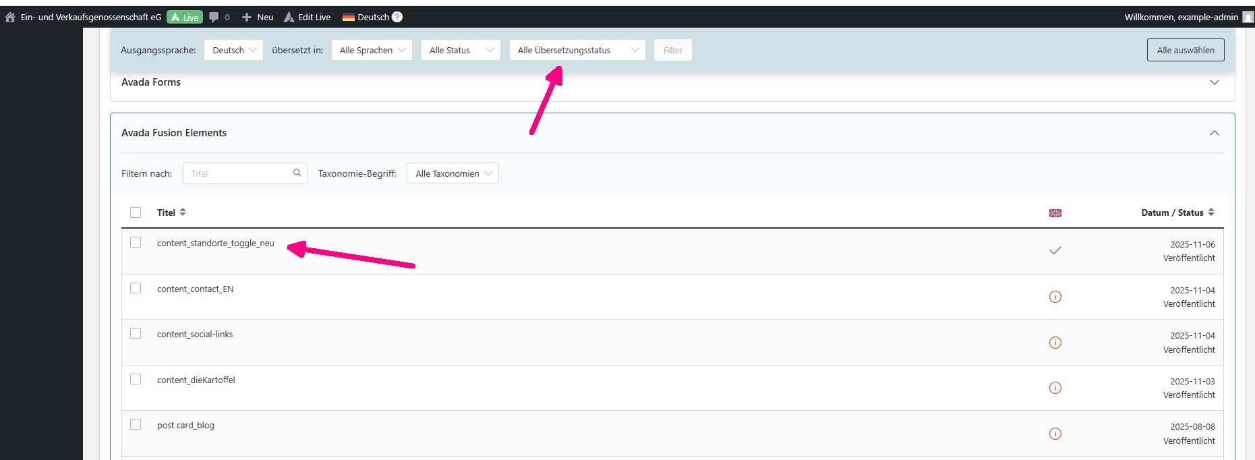Sort by Datum / Status arrows

(1211, 212)
